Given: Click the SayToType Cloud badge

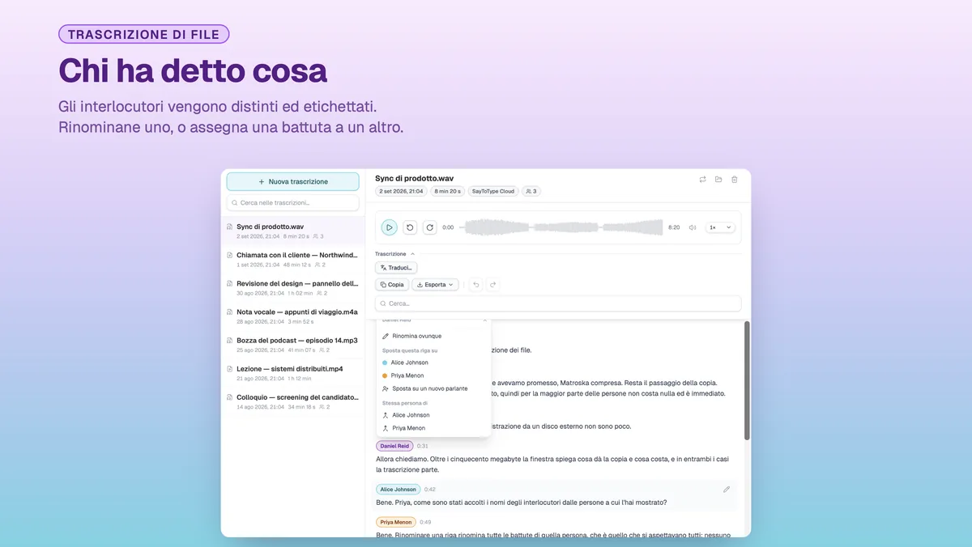Looking at the screenshot, I should pos(492,192).
